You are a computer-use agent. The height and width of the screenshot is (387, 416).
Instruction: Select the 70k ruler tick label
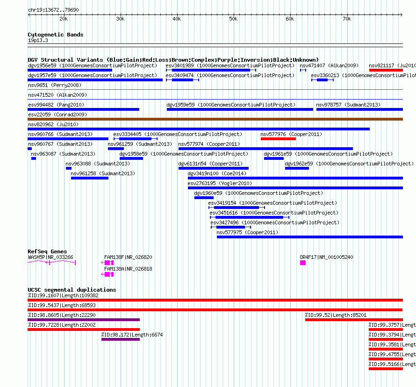[x=347, y=19]
